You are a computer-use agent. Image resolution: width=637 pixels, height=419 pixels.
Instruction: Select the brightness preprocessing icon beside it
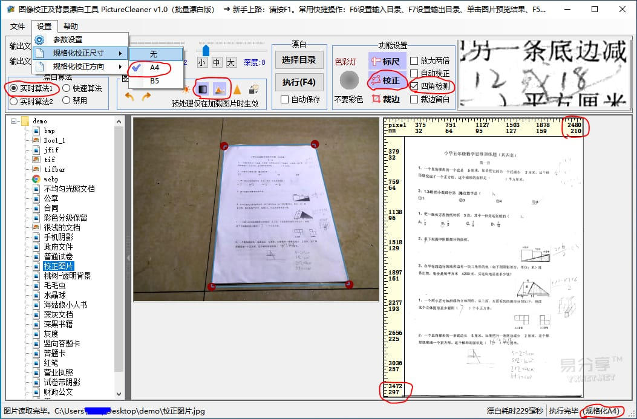coord(221,89)
